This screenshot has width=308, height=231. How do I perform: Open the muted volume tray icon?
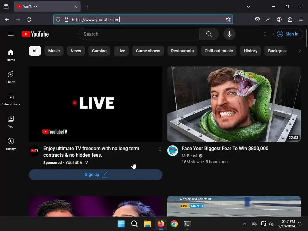pyautogui.click(x=271, y=224)
